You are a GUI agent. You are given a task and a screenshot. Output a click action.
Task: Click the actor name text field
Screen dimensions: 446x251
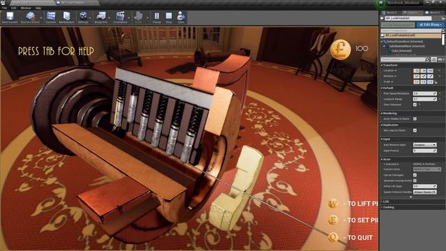pos(408,18)
